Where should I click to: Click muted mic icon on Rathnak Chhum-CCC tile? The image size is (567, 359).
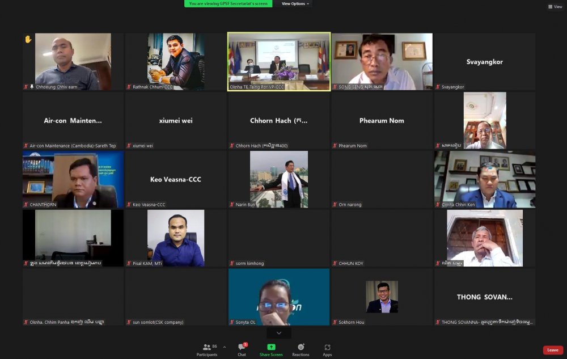coord(129,87)
